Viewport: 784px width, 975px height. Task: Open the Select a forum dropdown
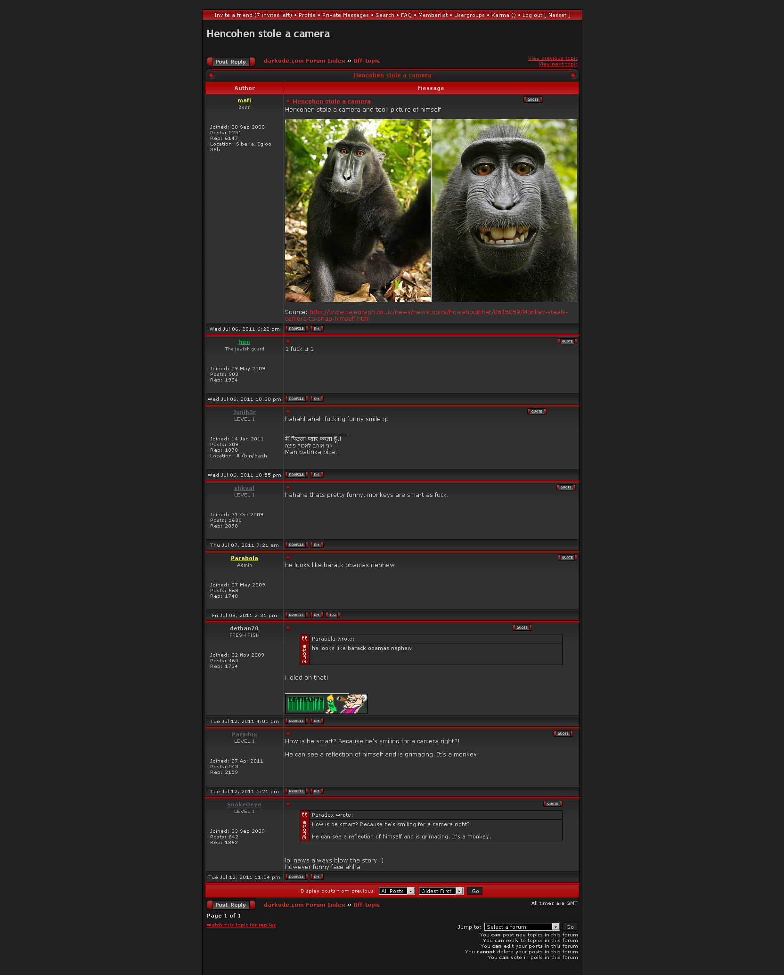(x=522, y=927)
